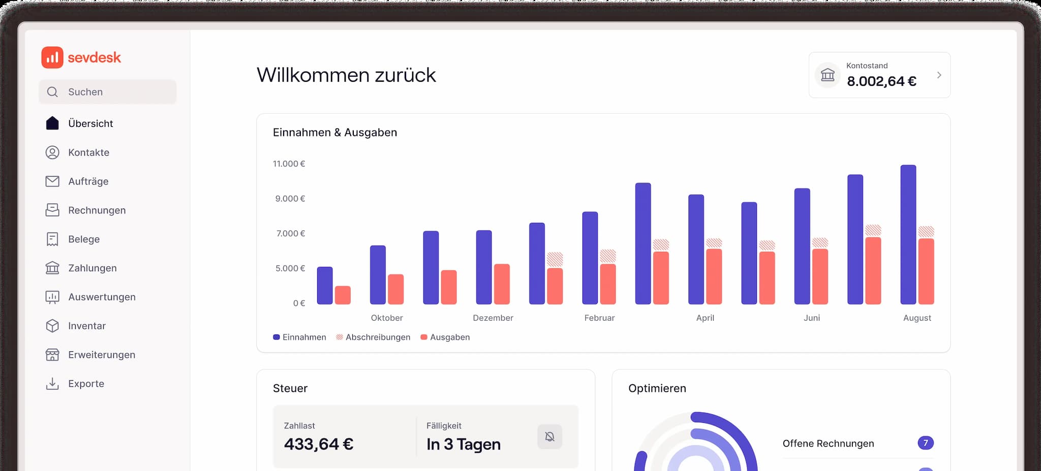The image size is (1041, 471).
Task: Click the bank icon in Kontostand card
Action: coord(828,75)
